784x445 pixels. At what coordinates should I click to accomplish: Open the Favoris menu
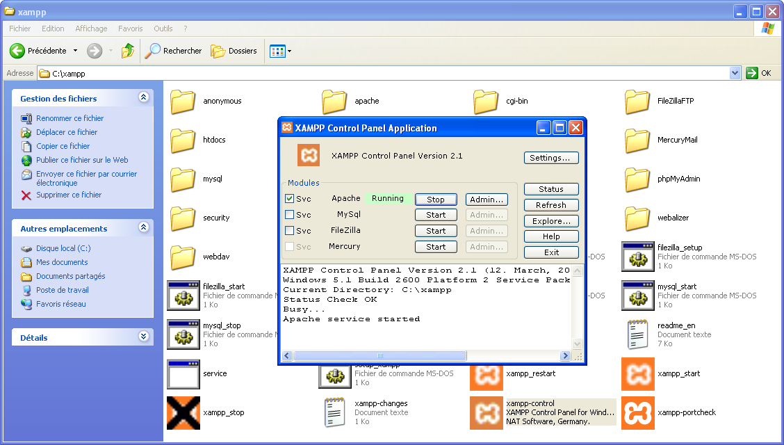(130, 29)
